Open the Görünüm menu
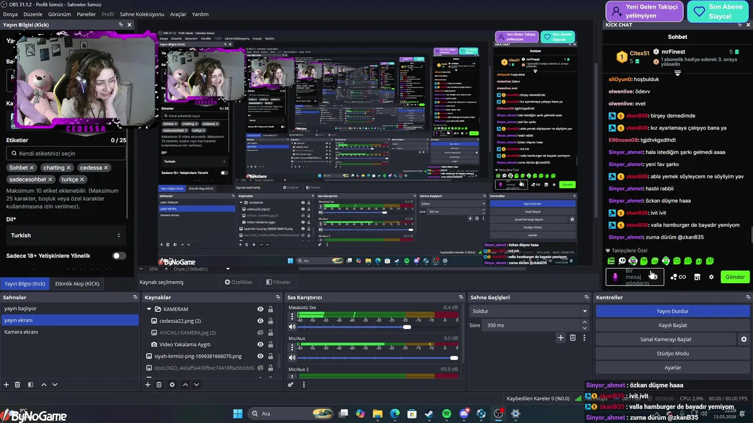Image resolution: width=753 pixels, height=423 pixels. pyautogui.click(x=59, y=14)
